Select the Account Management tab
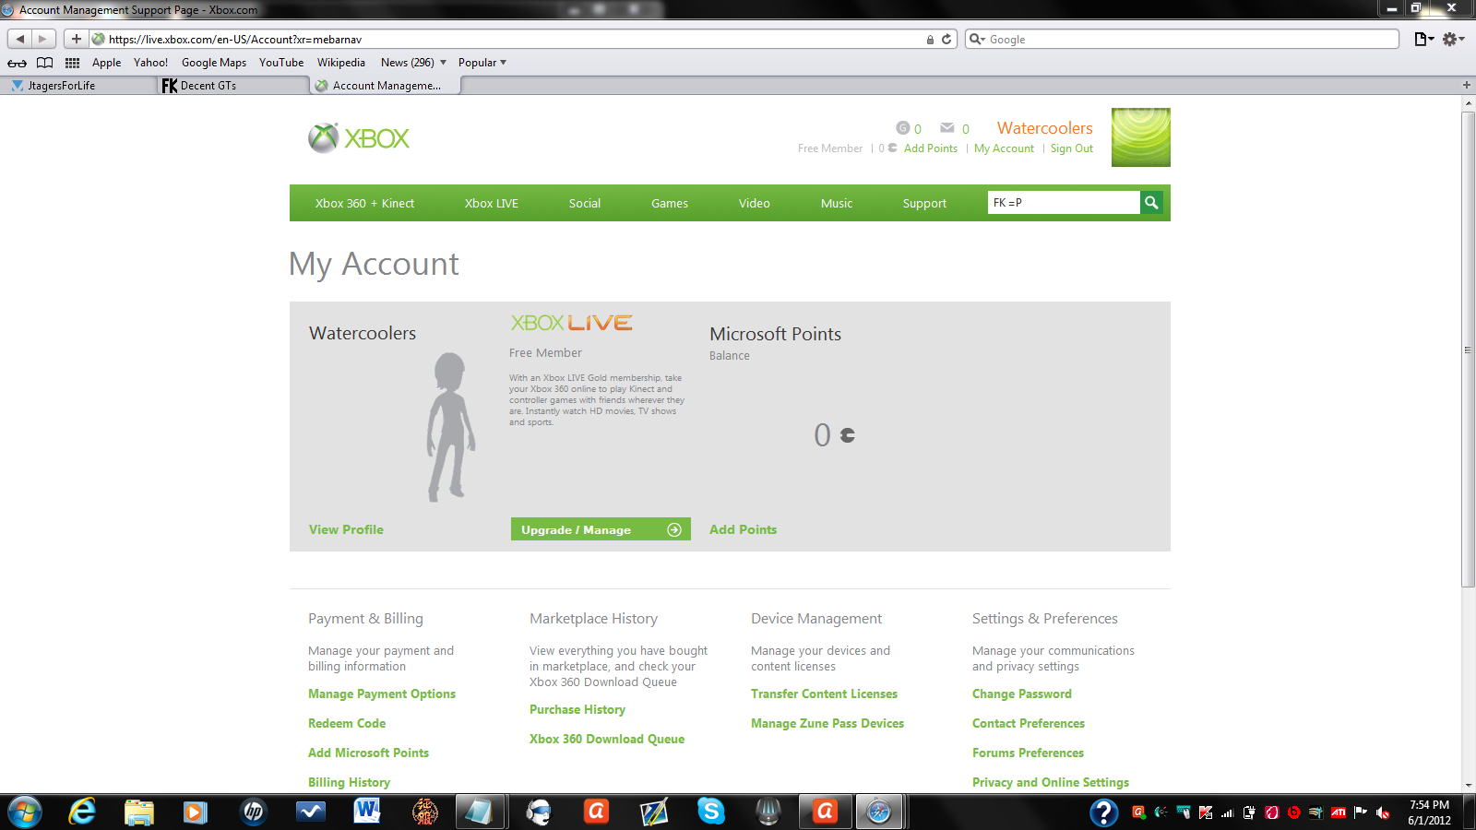Viewport: 1476px width, 830px height. point(386,86)
